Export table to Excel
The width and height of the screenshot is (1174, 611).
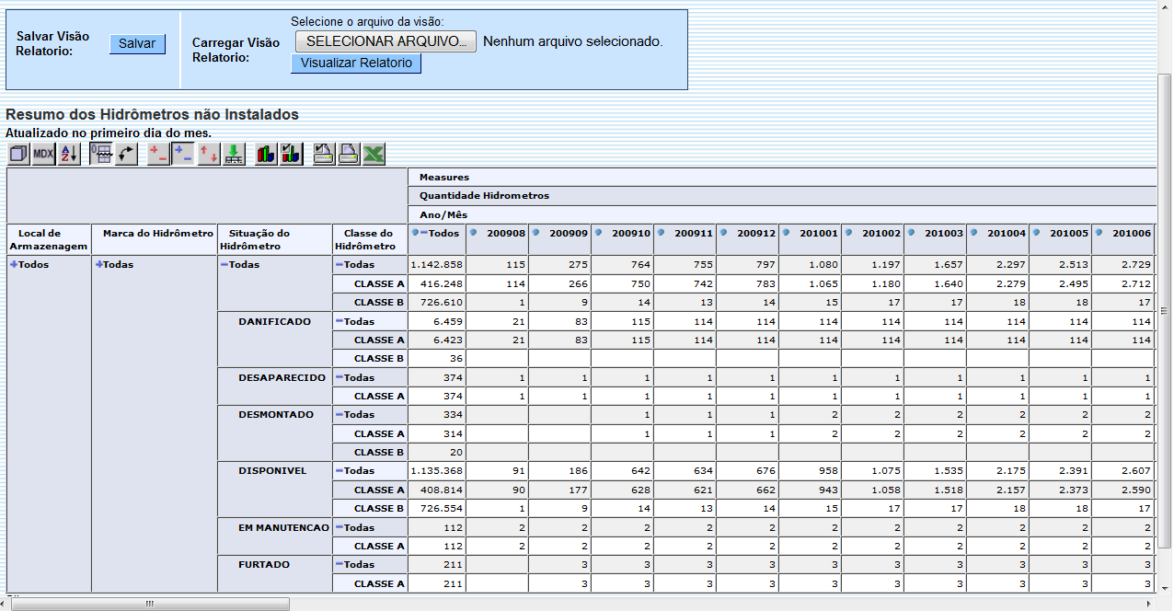(374, 154)
